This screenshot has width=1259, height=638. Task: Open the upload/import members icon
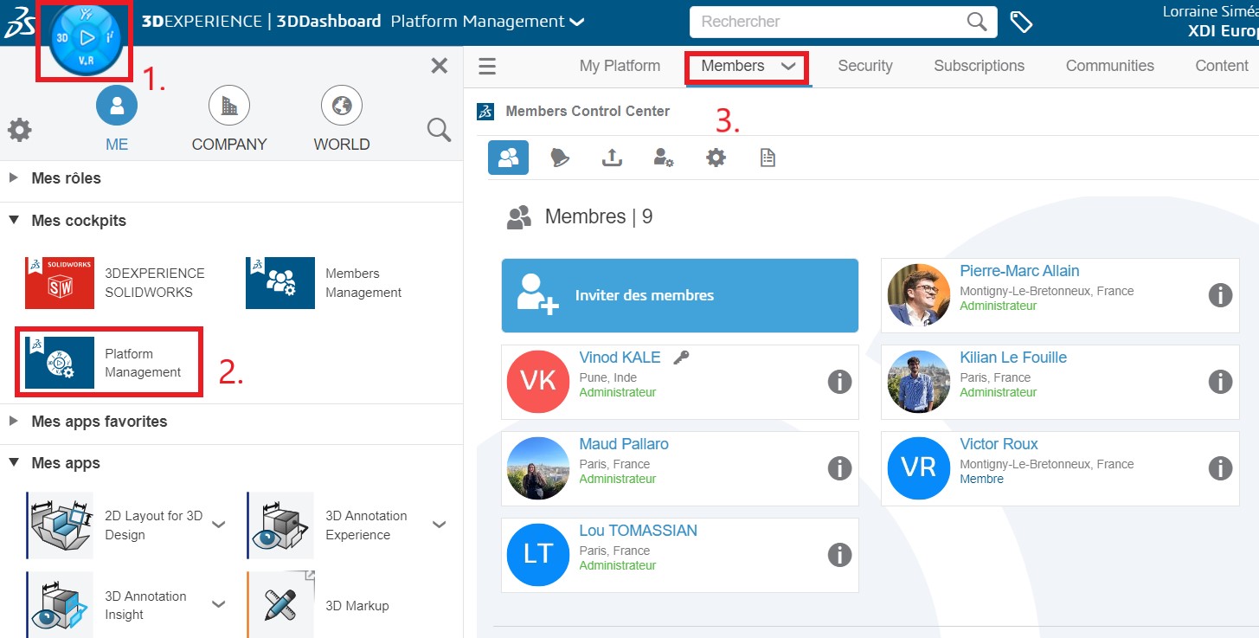[x=612, y=158]
